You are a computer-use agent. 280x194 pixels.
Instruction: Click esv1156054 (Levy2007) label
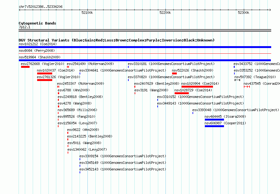click(77, 123)
